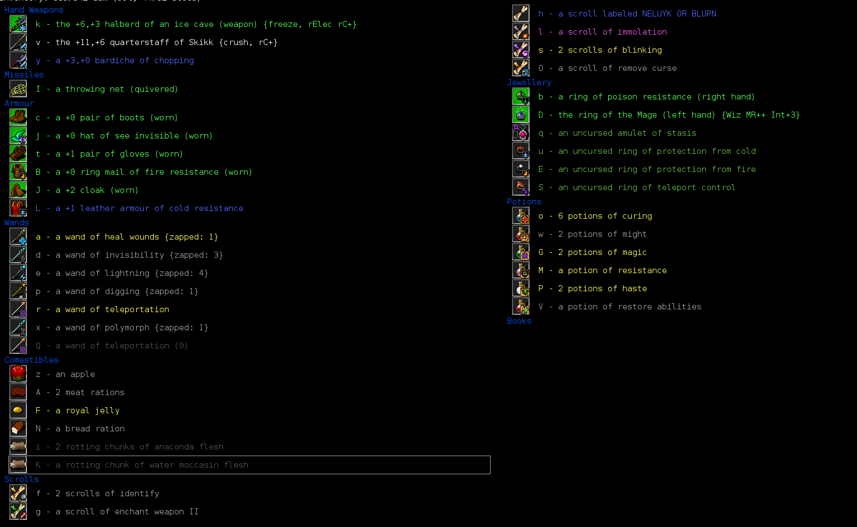Screen dimensions: 857x527
Task: Select the highlighted rotting water moccasin flesh row
Action: 249,465
